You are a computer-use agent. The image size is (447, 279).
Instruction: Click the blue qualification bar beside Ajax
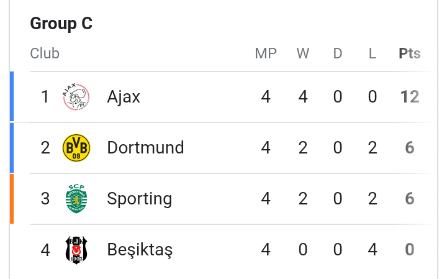12,97
